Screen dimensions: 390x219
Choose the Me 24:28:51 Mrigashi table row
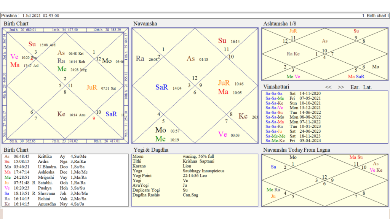click(46, 178)
